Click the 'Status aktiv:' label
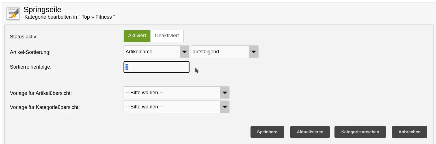 (23, 37)
